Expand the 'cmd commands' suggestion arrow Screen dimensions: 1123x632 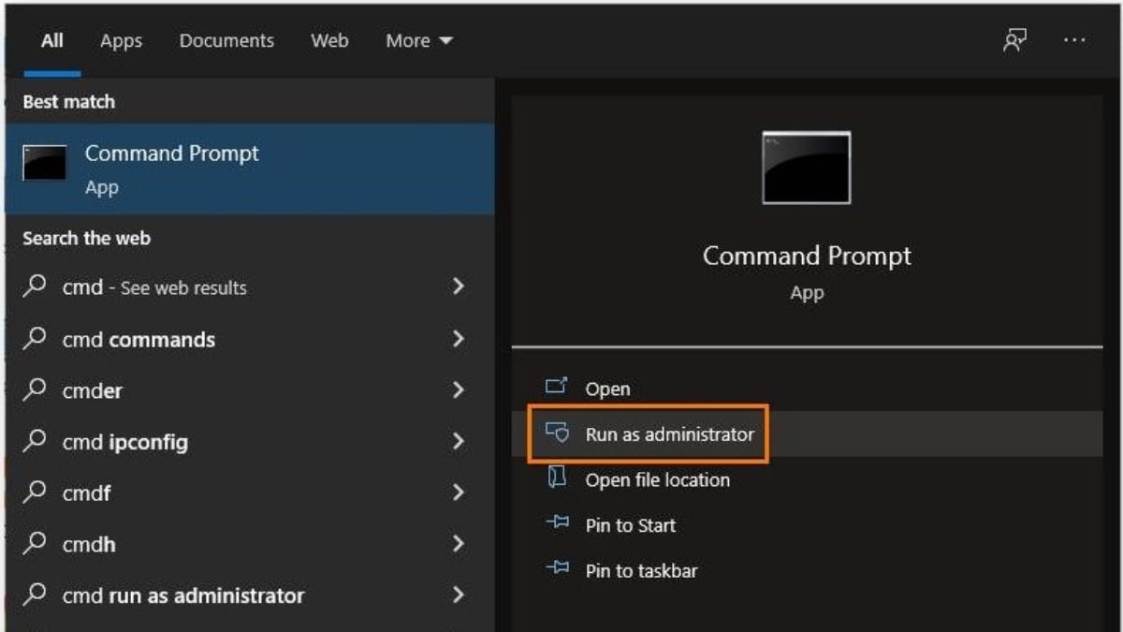[x=459, y=338]
